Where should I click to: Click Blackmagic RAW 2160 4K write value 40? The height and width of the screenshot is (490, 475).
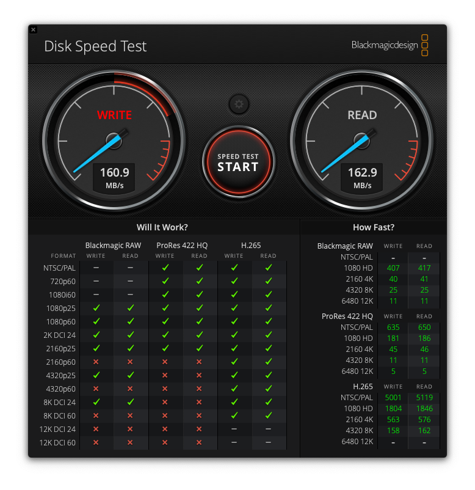(x=393, y=279)
